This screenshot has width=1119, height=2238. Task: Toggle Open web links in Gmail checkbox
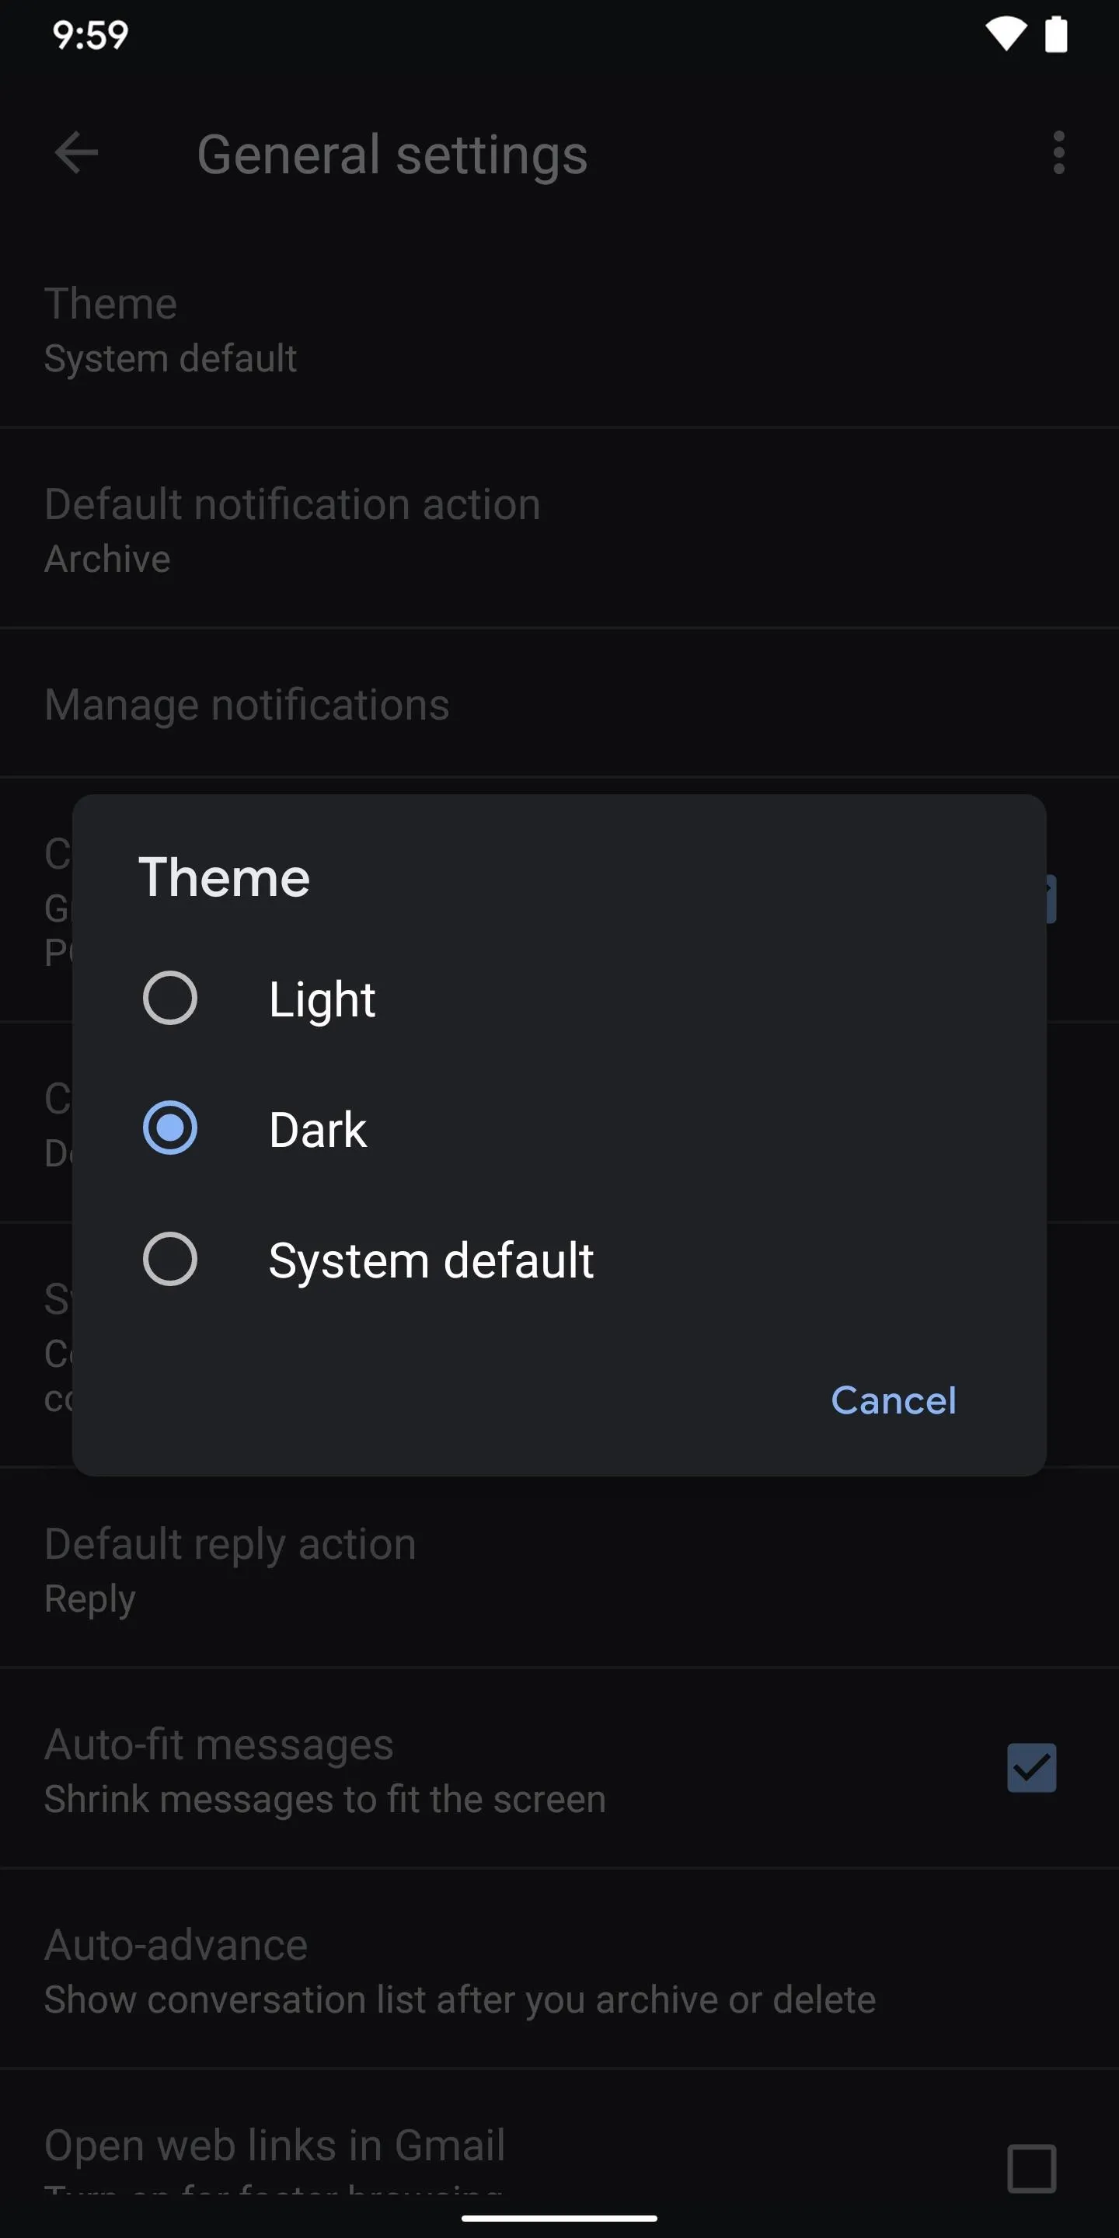coord(1031,2169)
